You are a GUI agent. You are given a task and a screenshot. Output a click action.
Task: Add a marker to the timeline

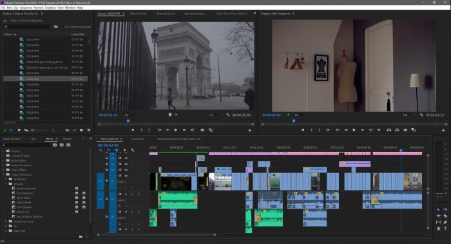124,150
